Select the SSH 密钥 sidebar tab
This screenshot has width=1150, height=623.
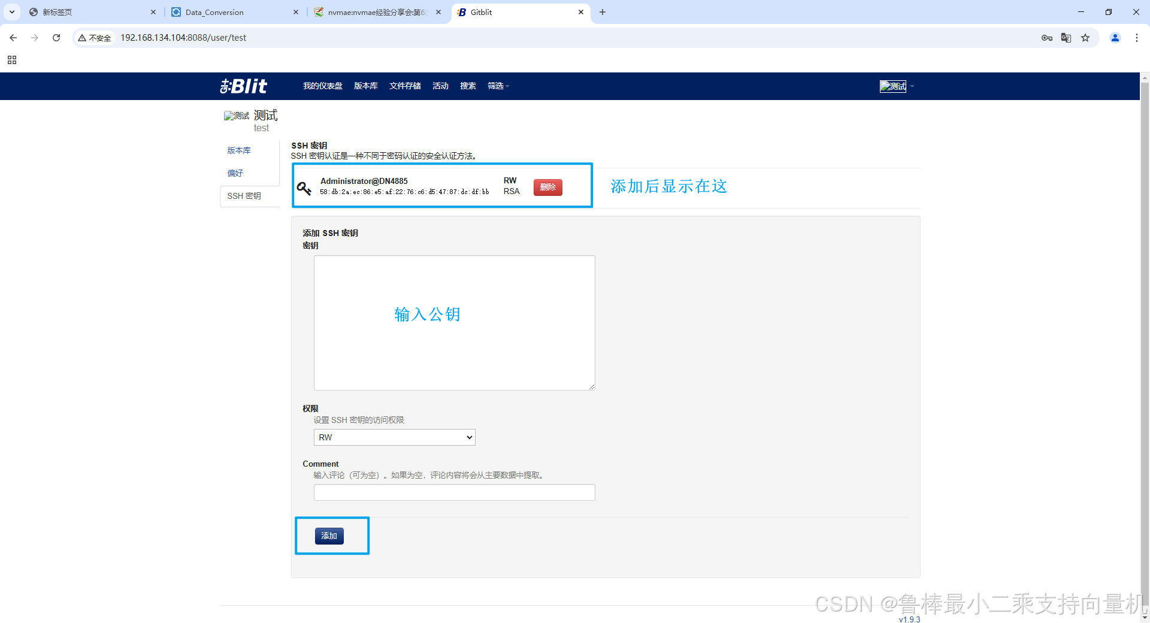coord(244,195)
